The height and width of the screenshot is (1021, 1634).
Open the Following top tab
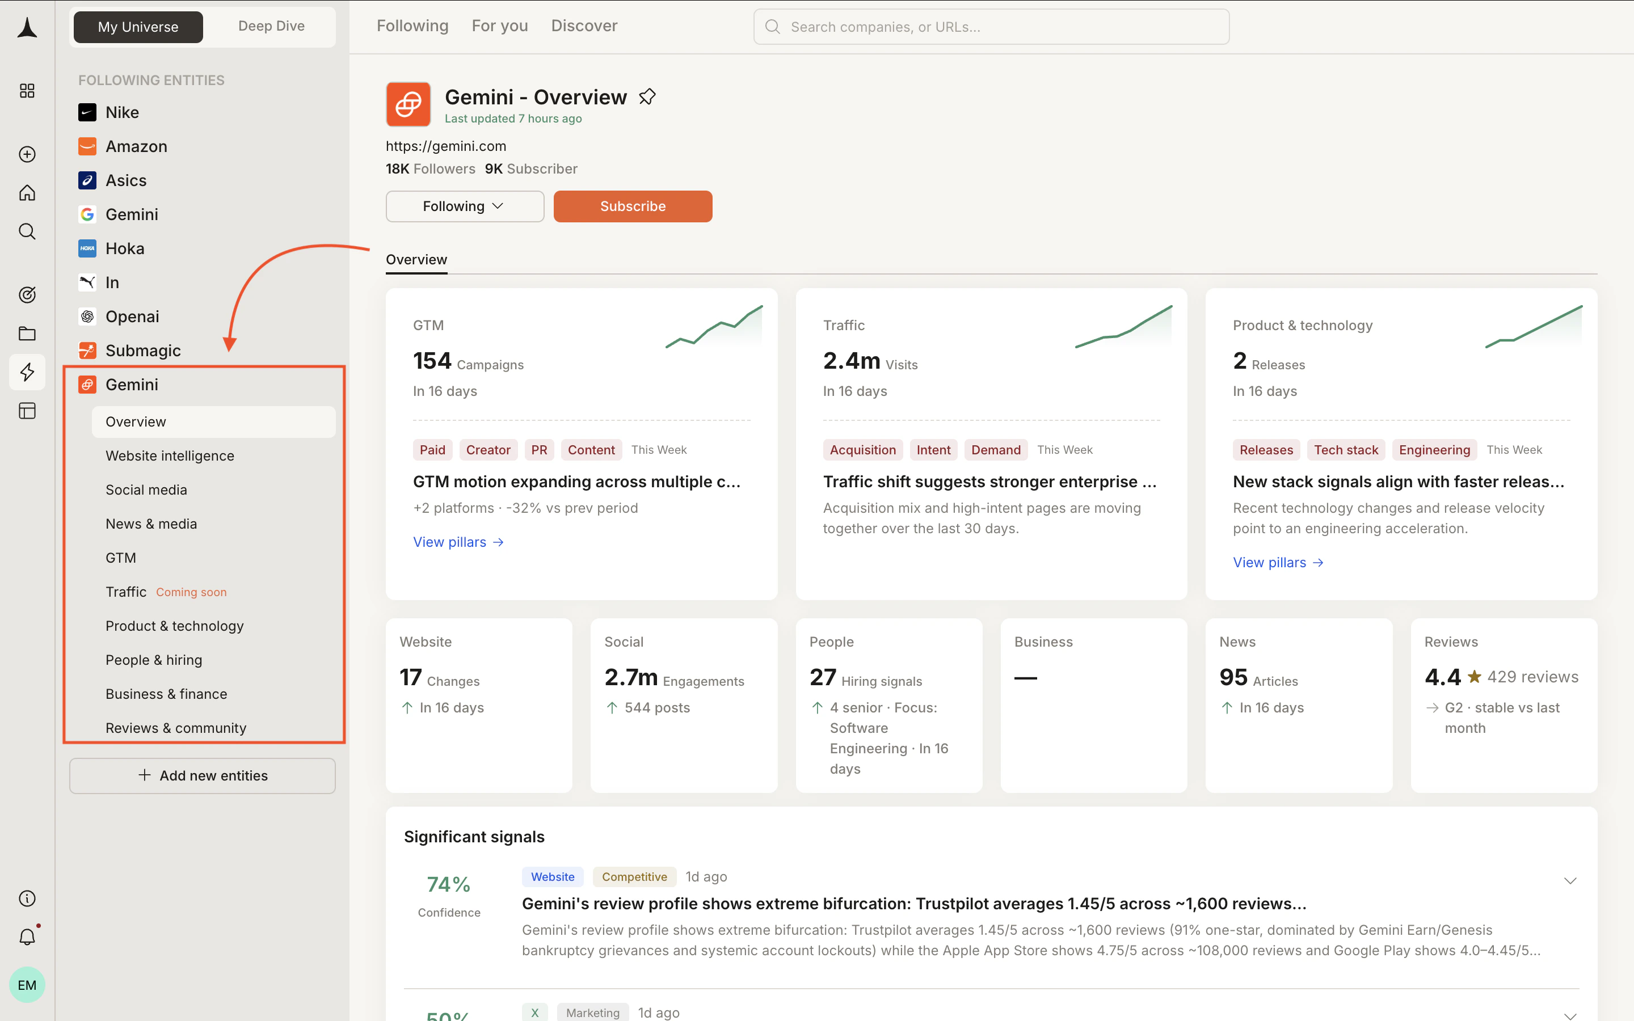click(x=412, y=26)
